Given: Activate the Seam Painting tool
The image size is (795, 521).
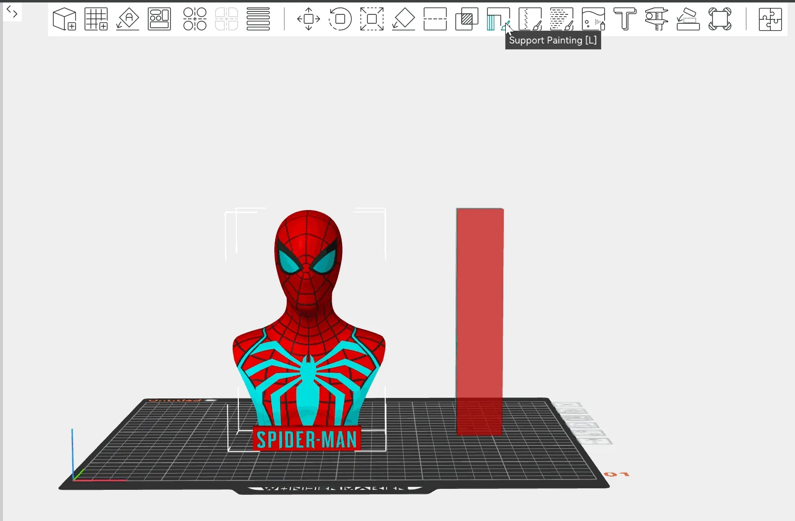Looking at the screenshot, I should pyautogui.click(x=530, y=19).
